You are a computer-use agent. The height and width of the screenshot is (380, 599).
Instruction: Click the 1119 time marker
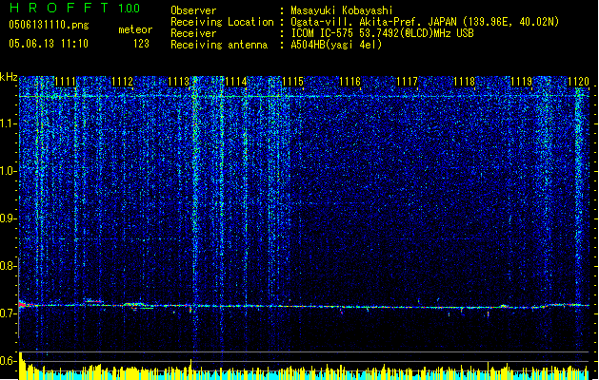[x=522, y=82]
